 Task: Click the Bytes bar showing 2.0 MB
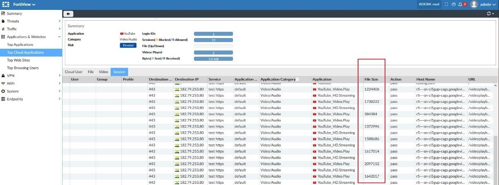213,59
